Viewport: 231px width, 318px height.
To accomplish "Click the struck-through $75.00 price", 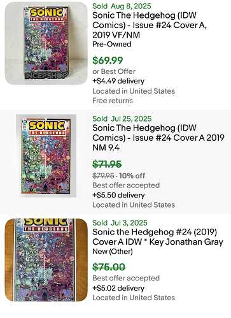I will tap(109, 267).
